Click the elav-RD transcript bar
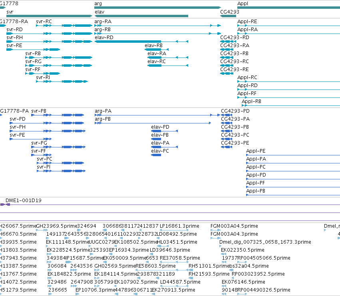Screen dimensions: 340x296 [141, 42]
